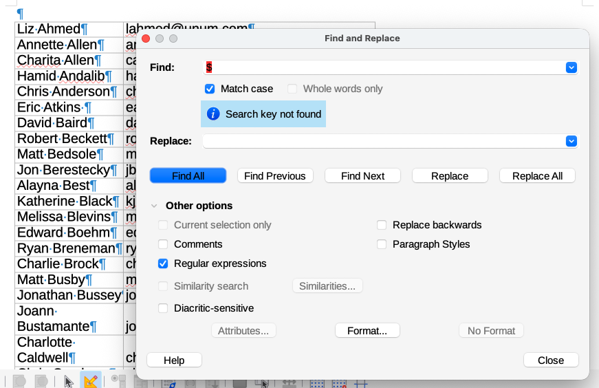The image size is (599, 388).
Task: Disable the Regular expressions option
Action: click(163, 263)
